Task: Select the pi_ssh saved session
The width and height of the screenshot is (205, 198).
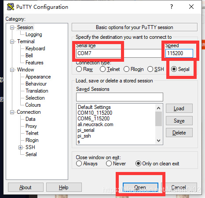Action: pyautogui.click(x=84, y=136)
